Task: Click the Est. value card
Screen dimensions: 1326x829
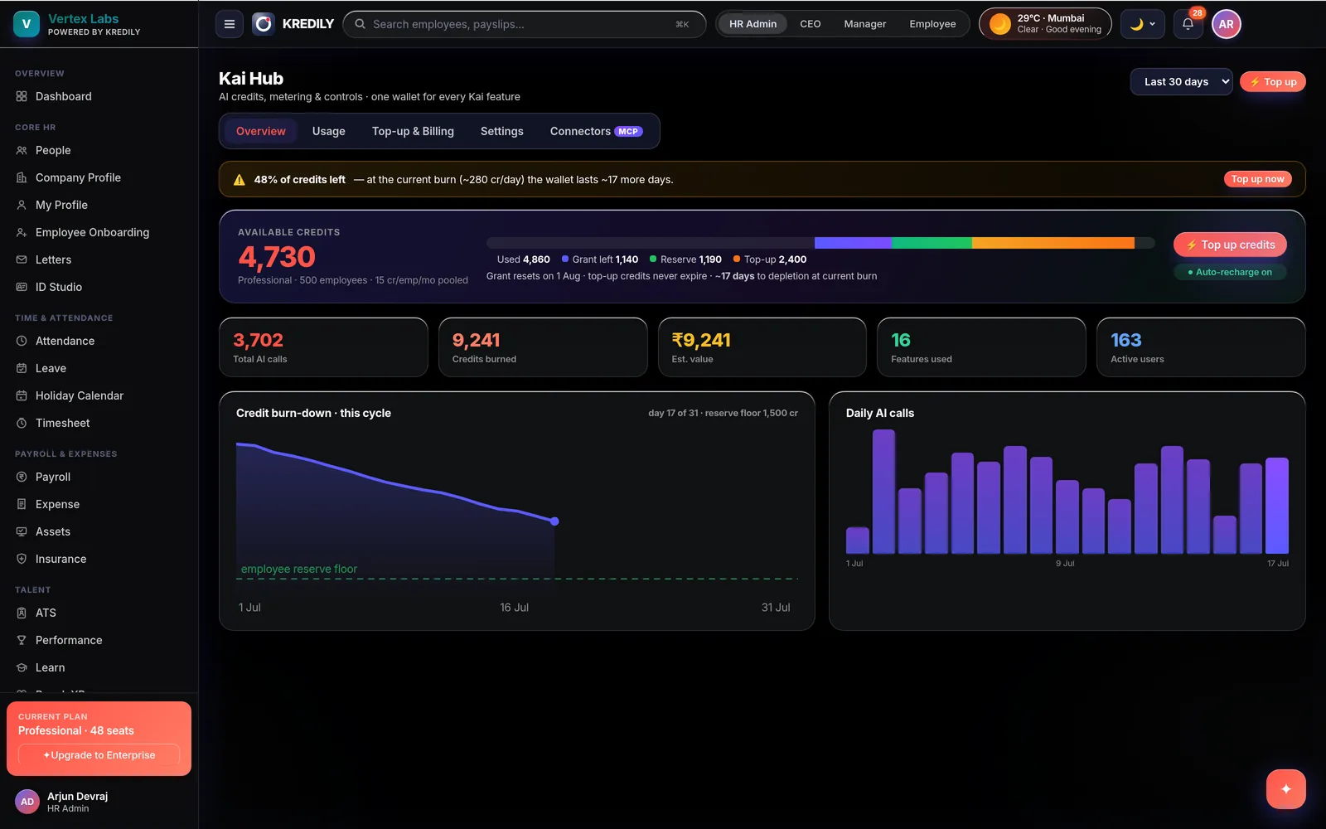Action: 762,347
